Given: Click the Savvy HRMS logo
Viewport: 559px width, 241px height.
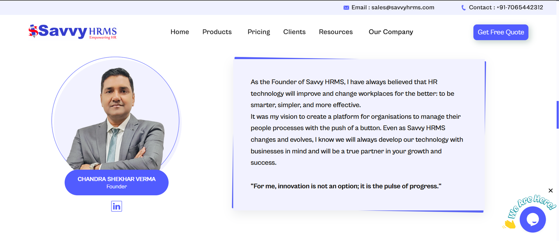Looking at the screenshot, I should point(73,32).
